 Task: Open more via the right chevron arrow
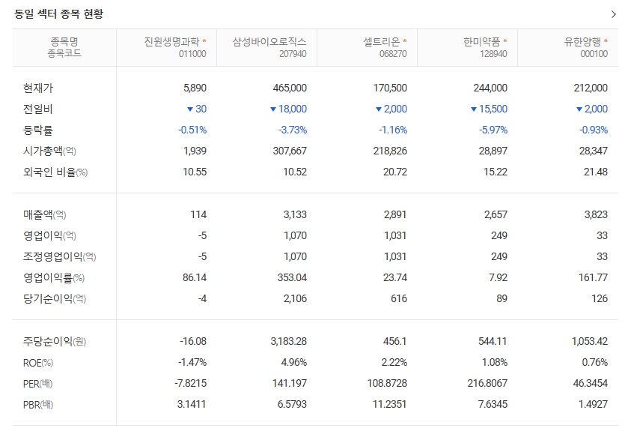[x=613, y=14]
